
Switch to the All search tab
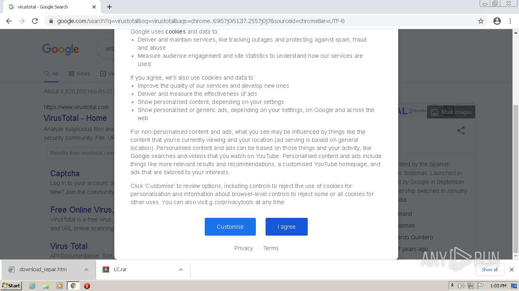coord(51,74)
